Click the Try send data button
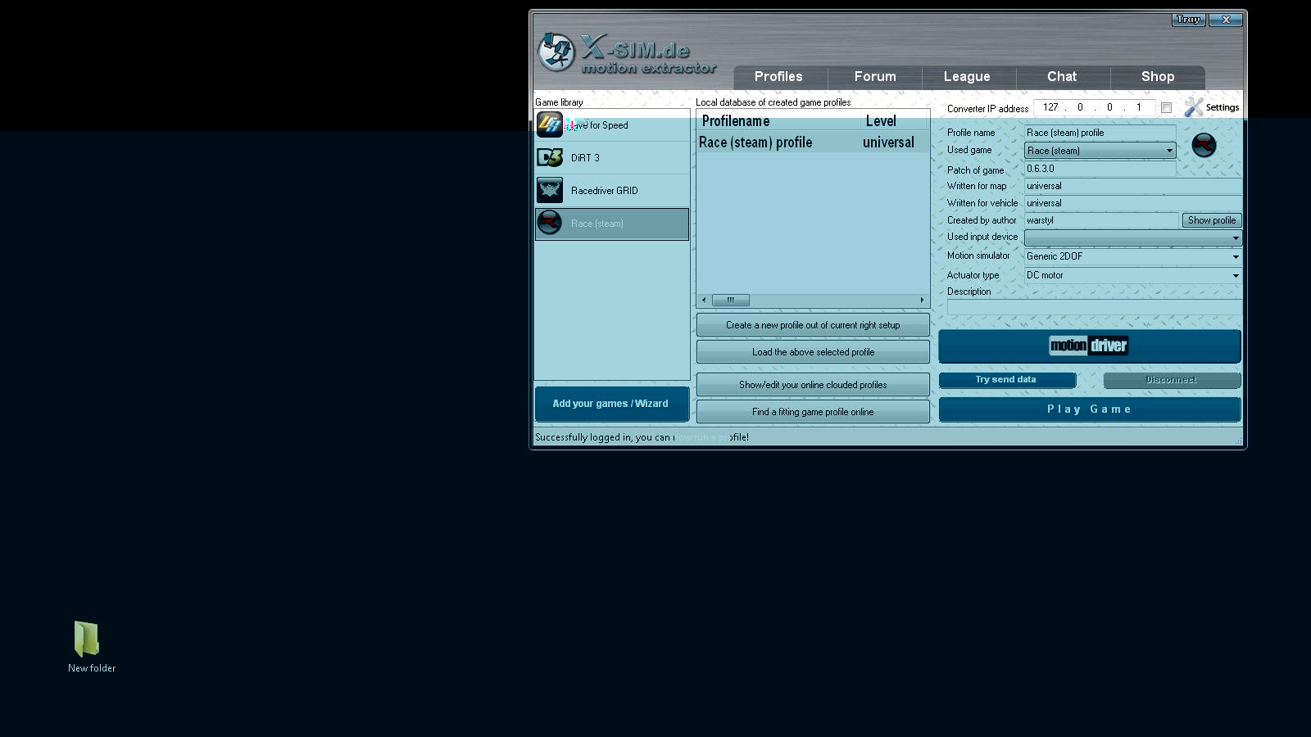Image resolution: width=1311 pixels, height=737 pixels. (1006, 380)
